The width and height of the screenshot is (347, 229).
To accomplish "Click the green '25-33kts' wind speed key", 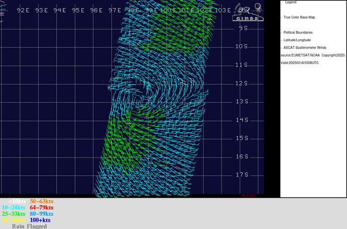I will [13, 214].
